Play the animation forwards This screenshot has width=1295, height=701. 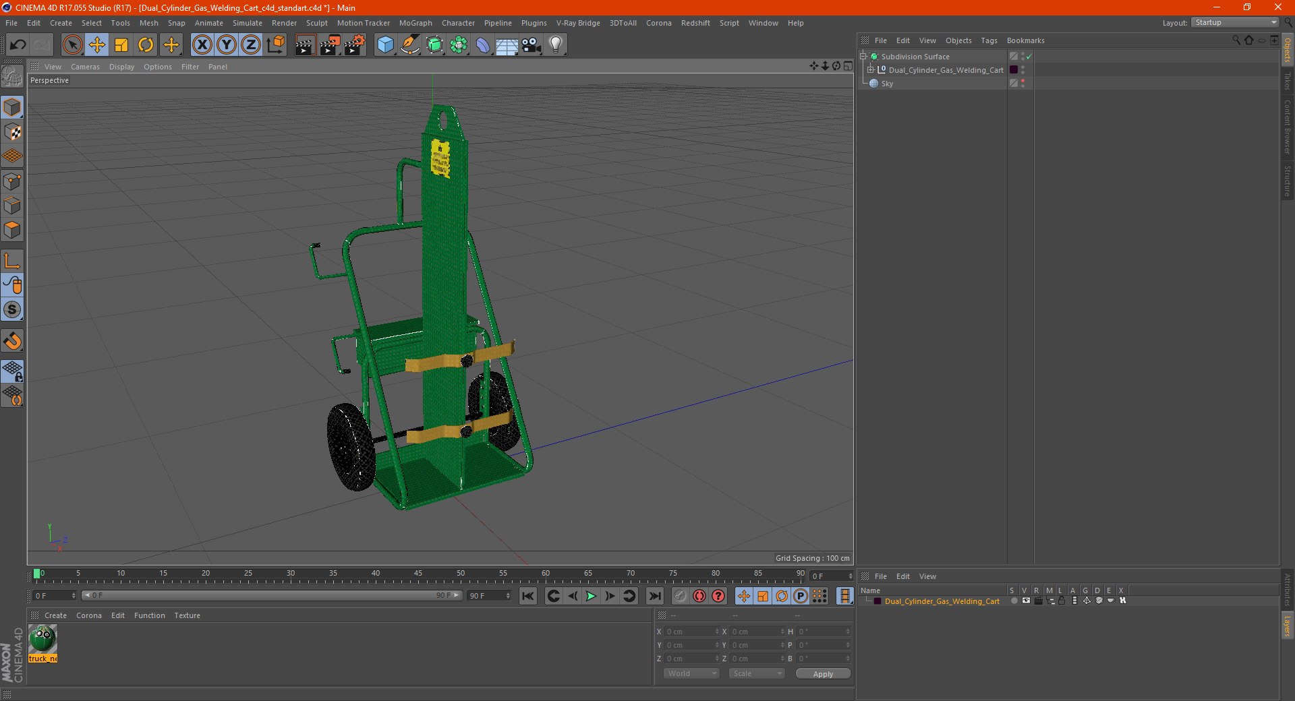click(x=591, y=596)
